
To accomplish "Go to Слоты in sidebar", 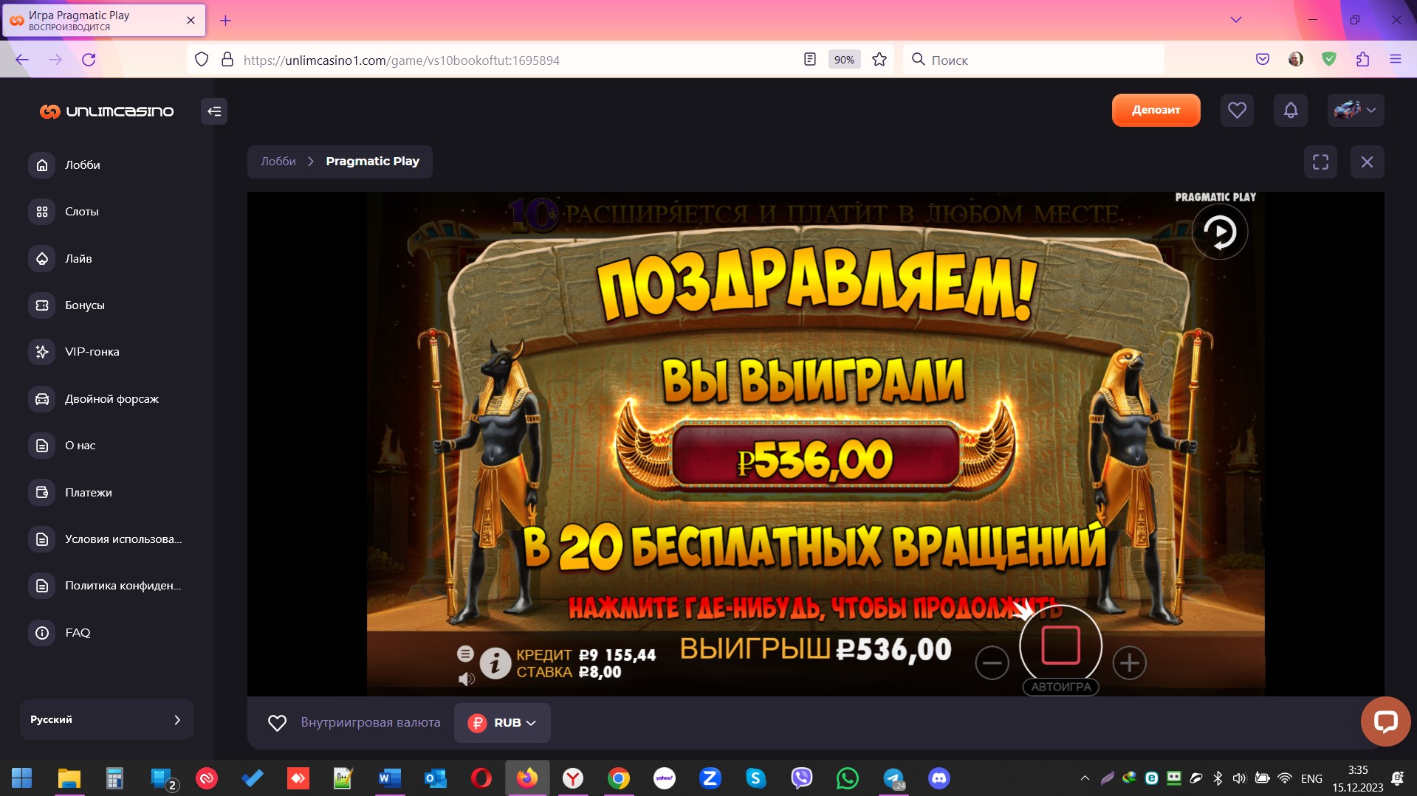I will tap(81, 212).
